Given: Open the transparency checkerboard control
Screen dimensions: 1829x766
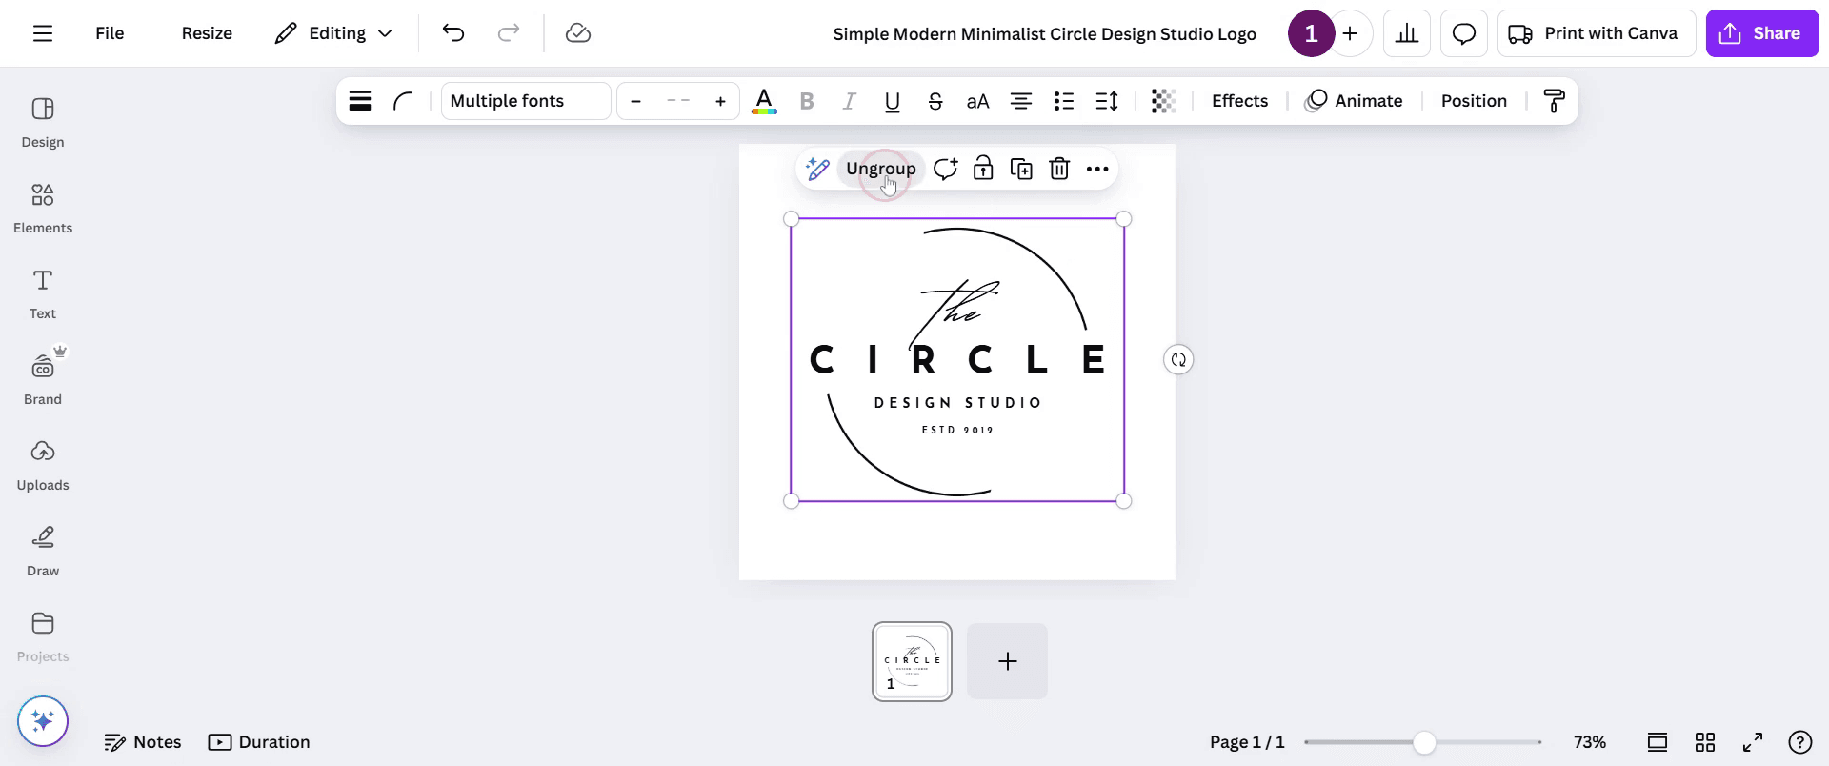Looking at the screenshot, I should click(x=1164, y=101).
